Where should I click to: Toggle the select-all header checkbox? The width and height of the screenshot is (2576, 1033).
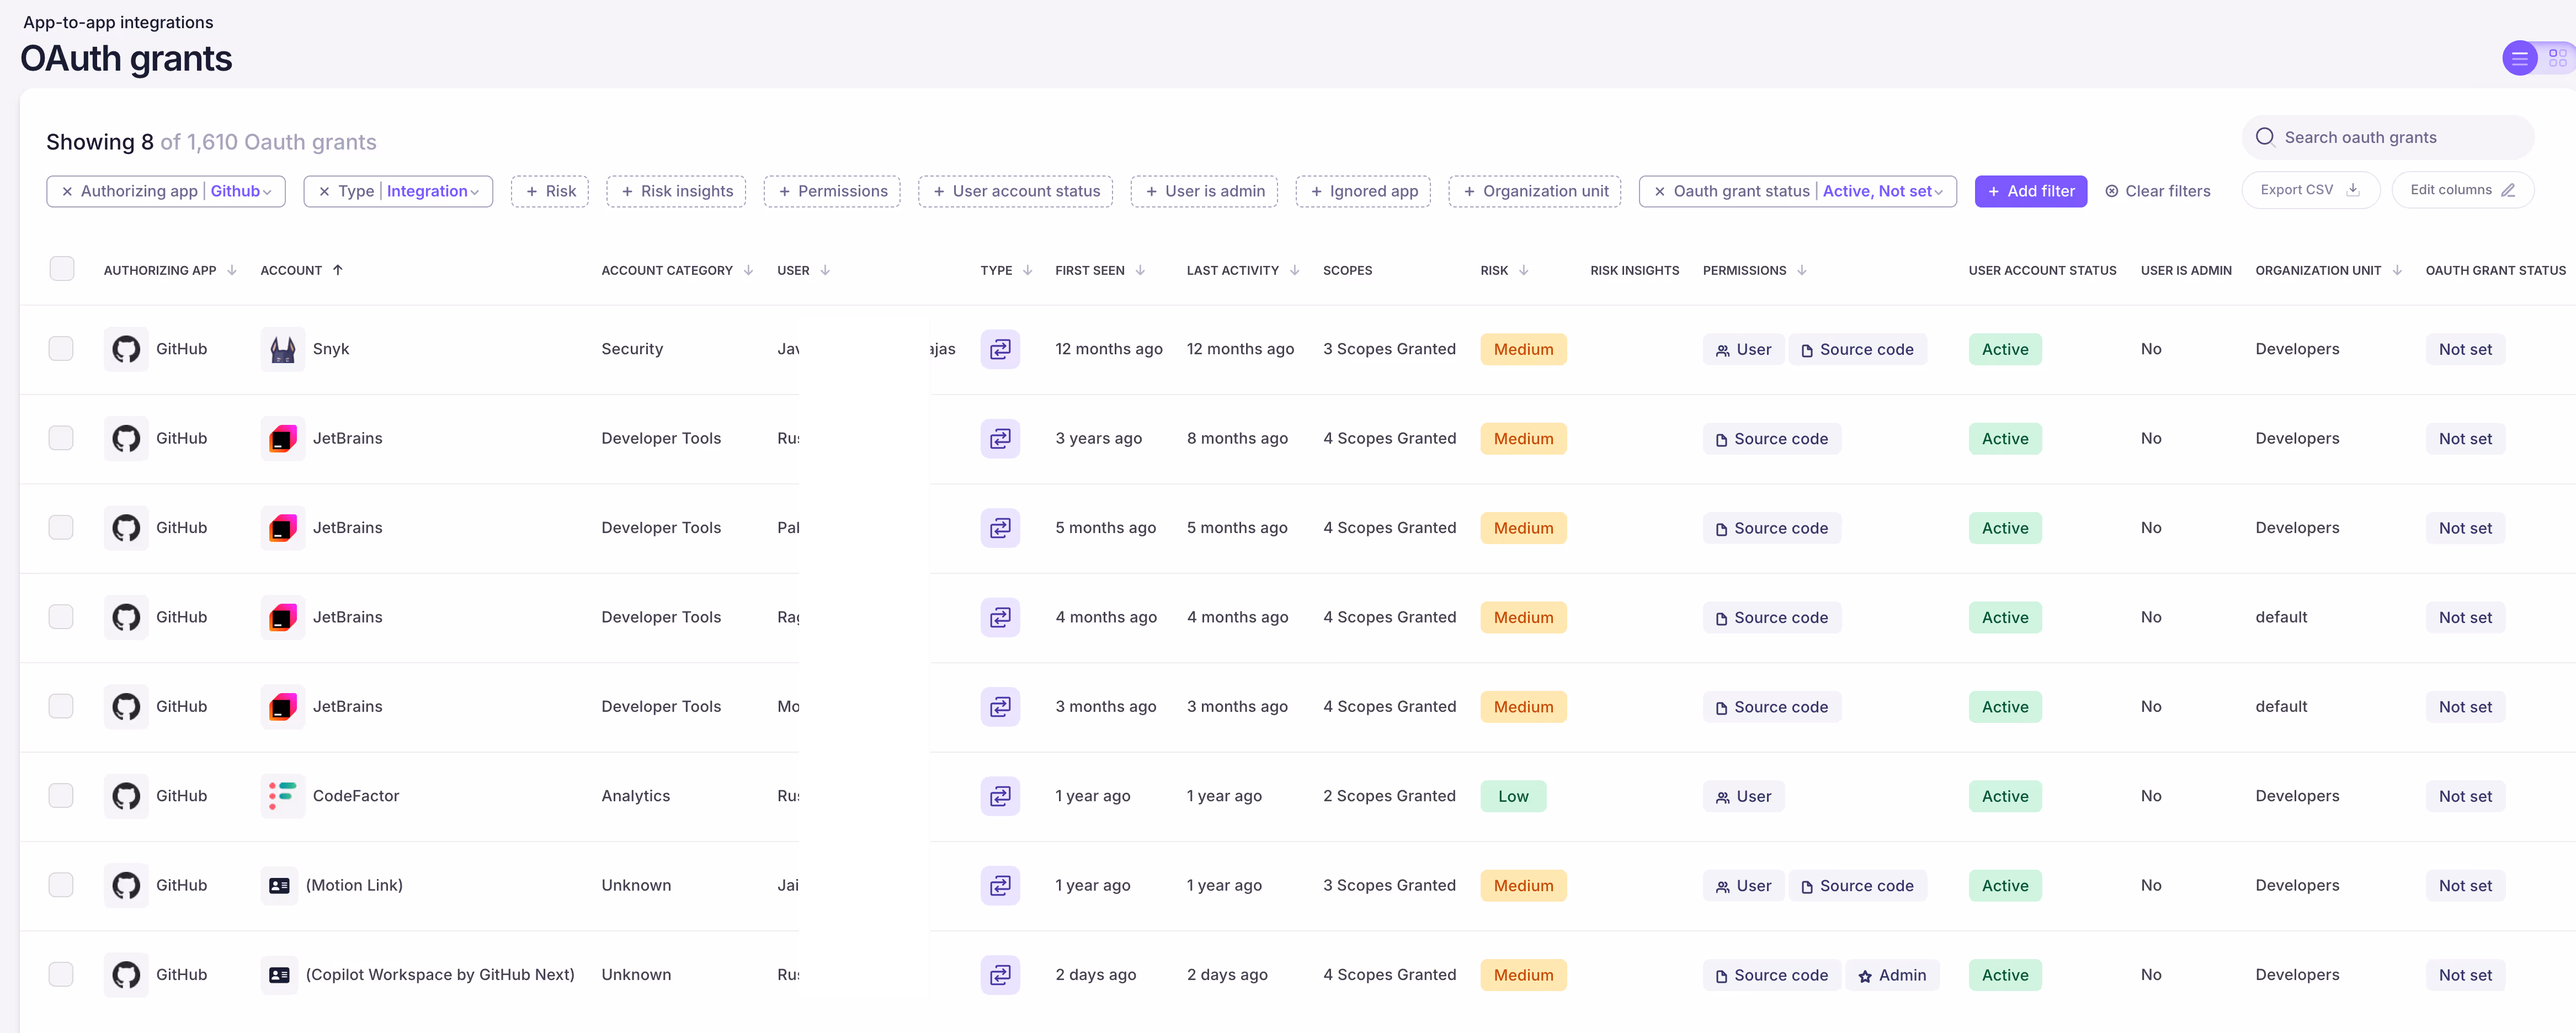(x=62, y=269)
